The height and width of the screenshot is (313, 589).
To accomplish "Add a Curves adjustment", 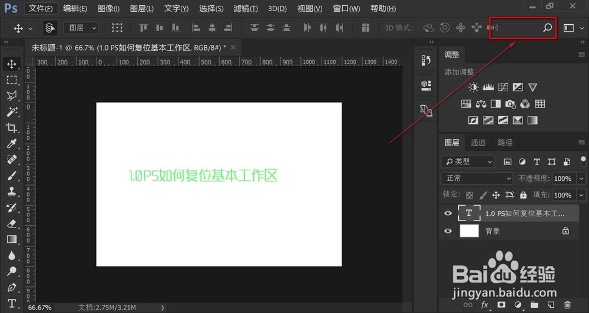I will click(x=503, y=88).
